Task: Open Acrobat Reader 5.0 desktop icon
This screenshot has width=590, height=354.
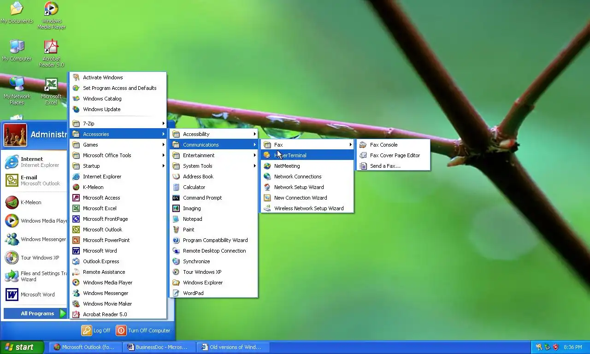Action: tap(51, 53)
